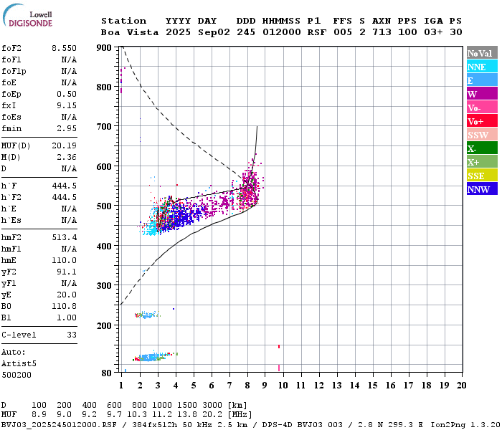Click the foF2 value 8.550

[x=64, y=48]
